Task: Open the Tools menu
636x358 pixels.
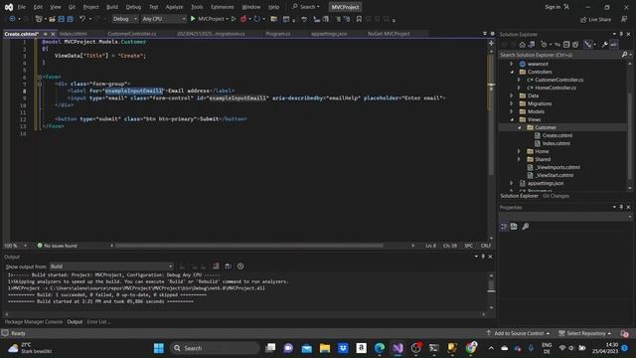Action: pyautogui.click(x=197, y=7)
